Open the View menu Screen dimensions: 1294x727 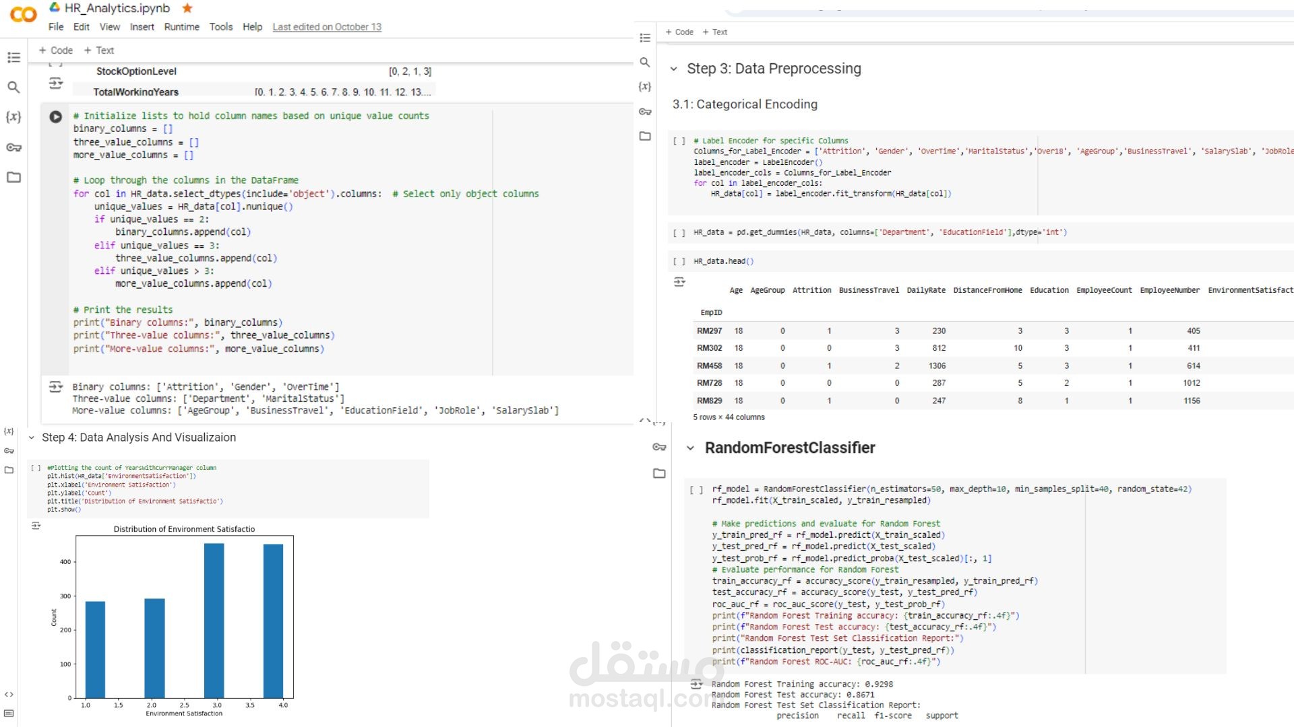click(110, 27)
